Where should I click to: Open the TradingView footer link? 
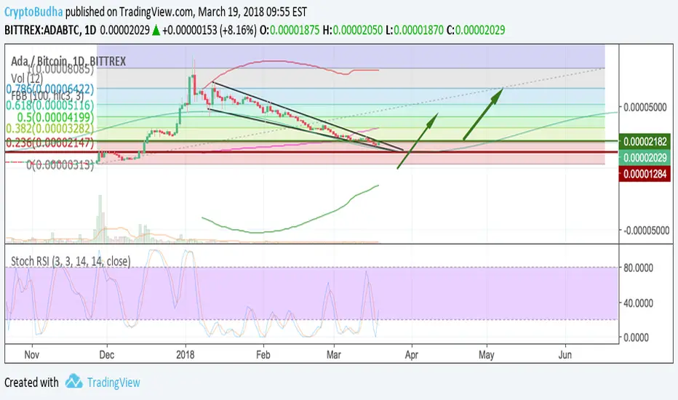click(113, 383)
